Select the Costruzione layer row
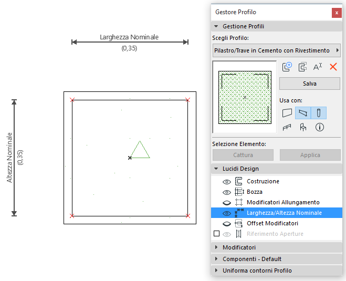The image size is (346, 281). [x=277, y=181]
